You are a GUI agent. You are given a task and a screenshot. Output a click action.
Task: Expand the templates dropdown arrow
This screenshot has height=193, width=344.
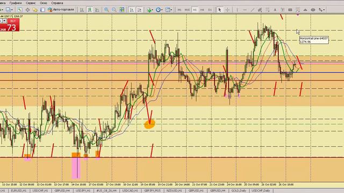[171, 10]
